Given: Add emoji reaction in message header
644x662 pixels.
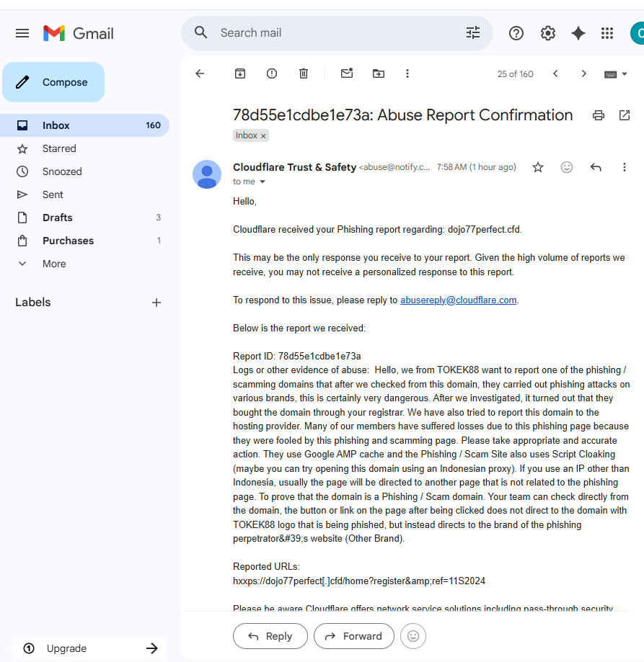Looking at the screenshot, I should tap(566, 167).
